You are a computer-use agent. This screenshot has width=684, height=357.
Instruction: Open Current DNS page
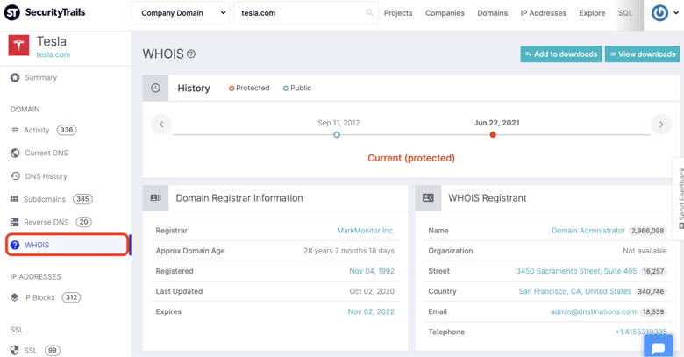pyautogui.click(x=46, y=153)
